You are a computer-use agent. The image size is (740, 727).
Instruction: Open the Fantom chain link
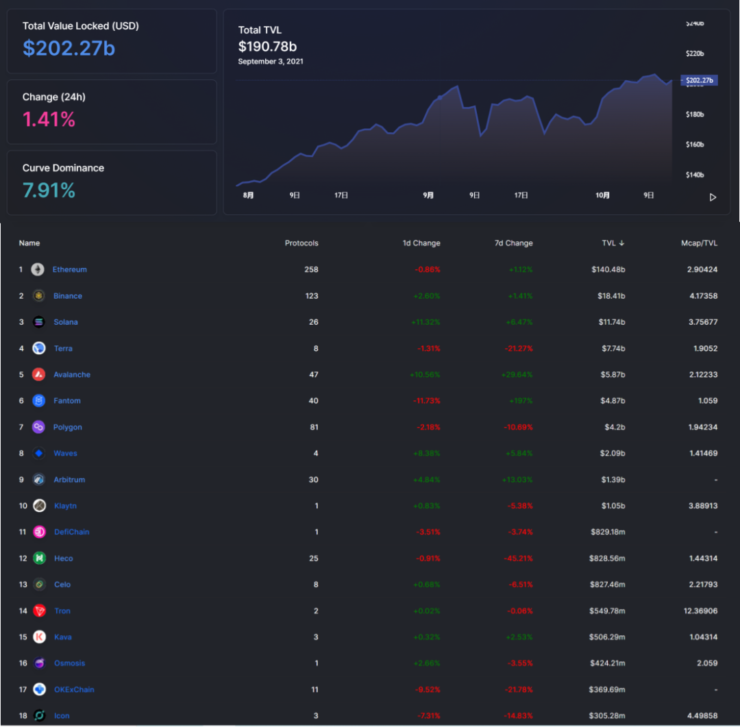click(67, 401)
